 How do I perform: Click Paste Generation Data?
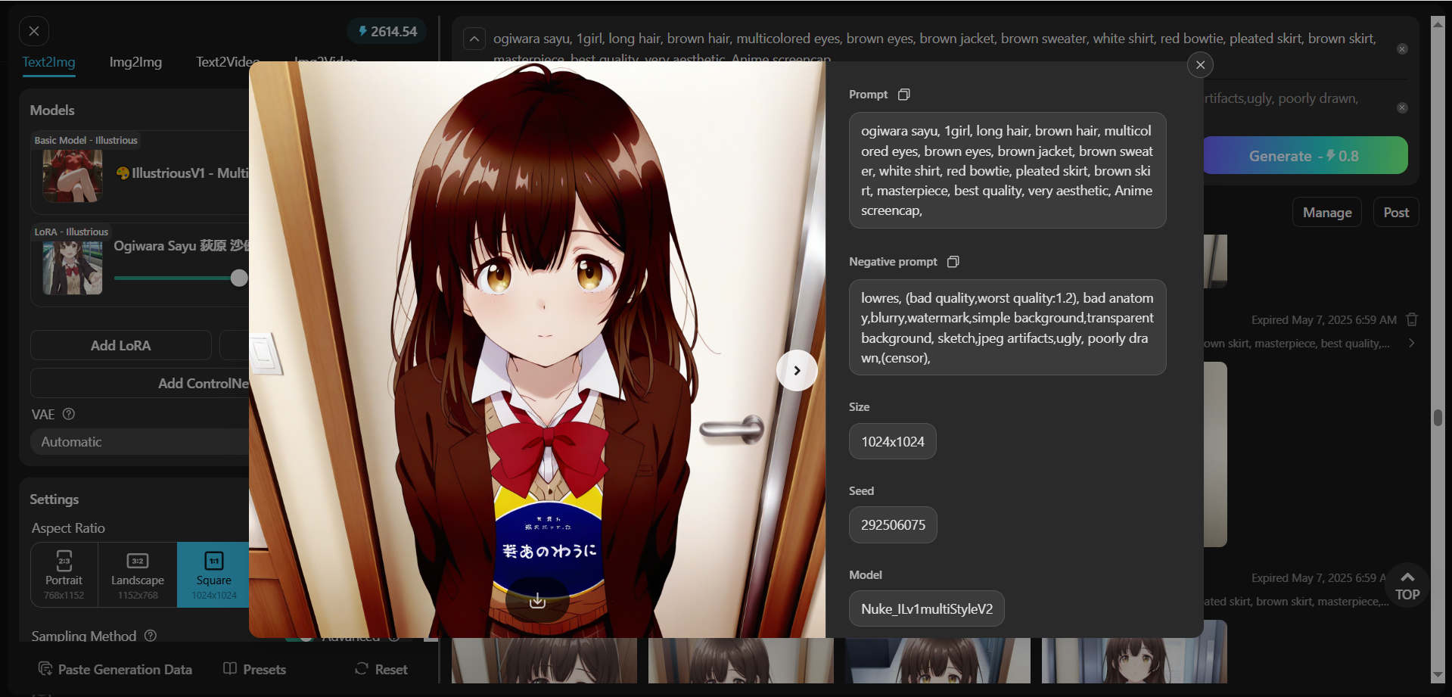point(115,669)
